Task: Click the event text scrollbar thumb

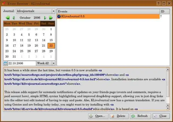Action: [168, 84]
